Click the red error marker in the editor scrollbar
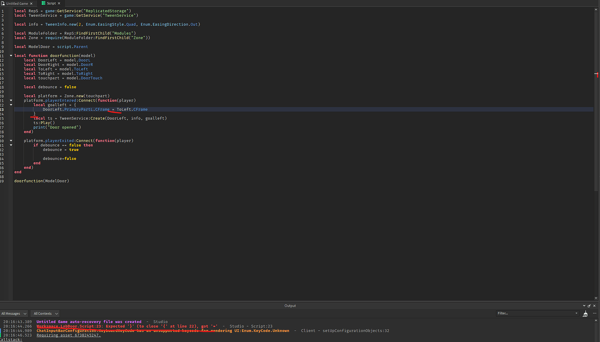This screenshot has width=600, height=342. point(597,75)
